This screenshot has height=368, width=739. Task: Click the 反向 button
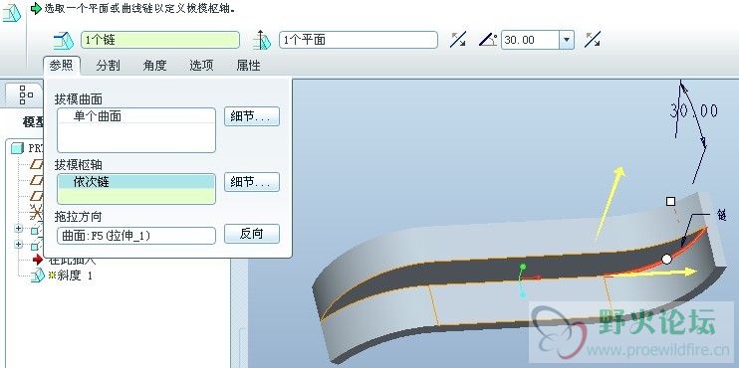[252, 234]
